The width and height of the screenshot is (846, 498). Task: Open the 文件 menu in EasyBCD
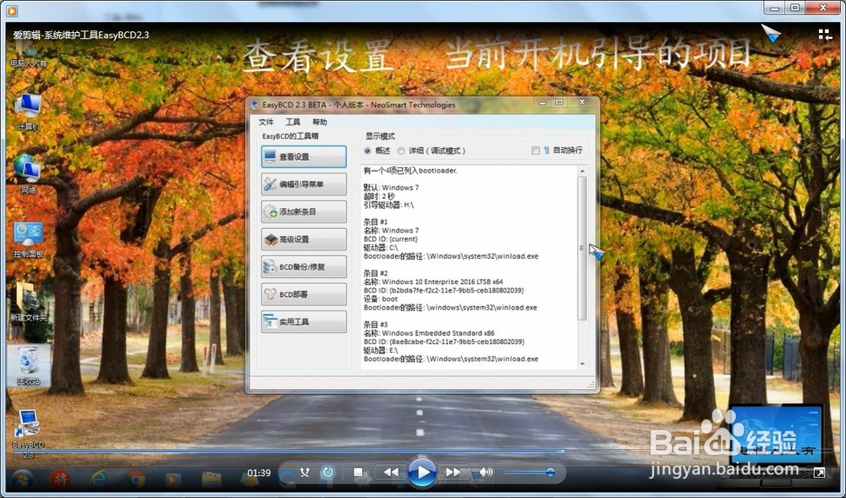pyautogui.click(x=266, y=123)
